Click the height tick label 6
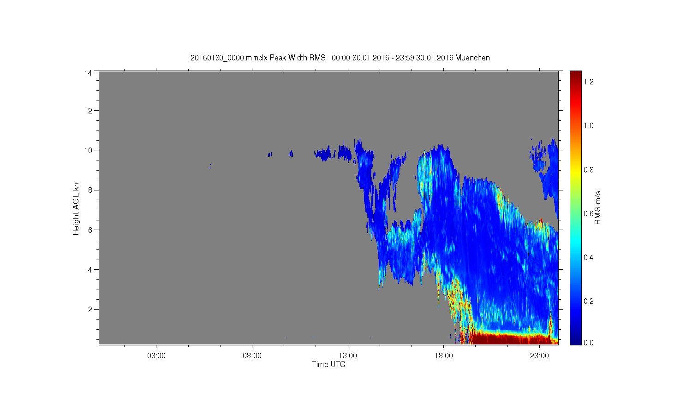The height and width of the screenshot is (415, 692). pyautogui.click(x=90, y=230)
